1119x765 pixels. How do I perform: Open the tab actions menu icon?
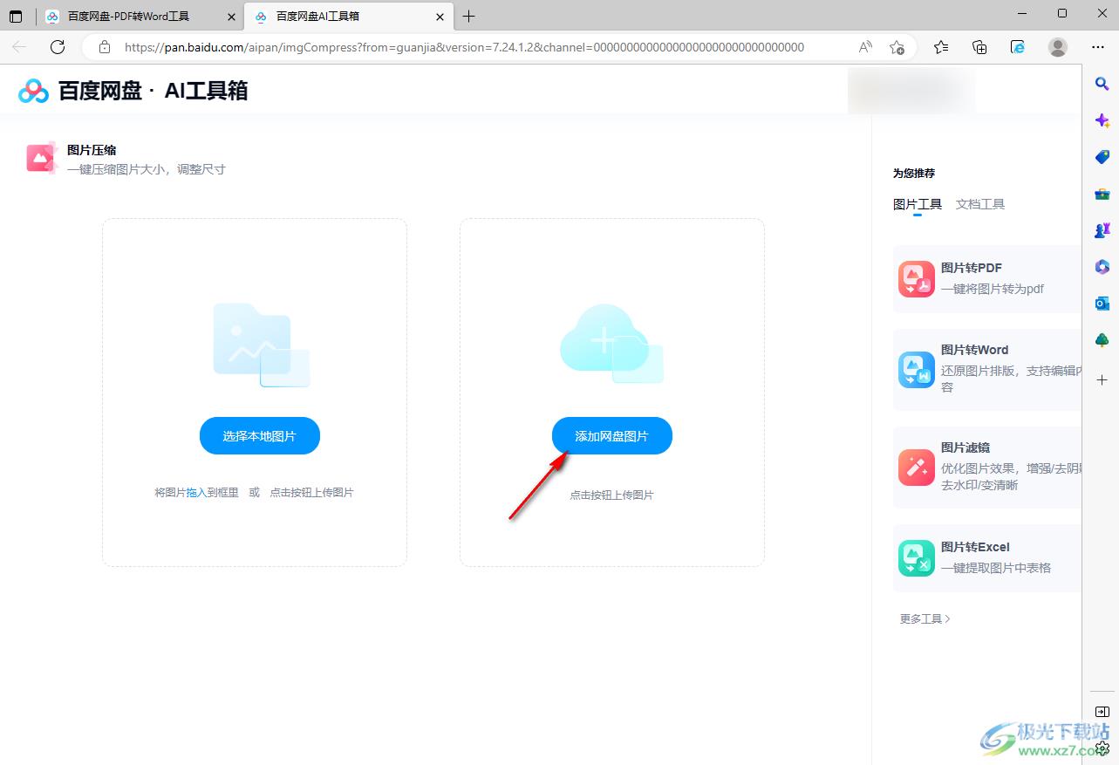(16, 17)
